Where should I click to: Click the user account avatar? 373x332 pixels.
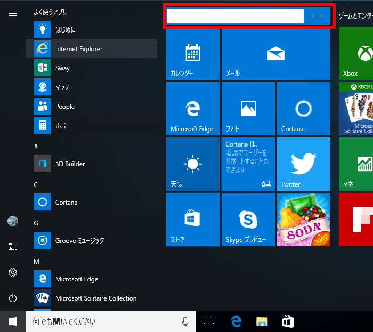13,221
